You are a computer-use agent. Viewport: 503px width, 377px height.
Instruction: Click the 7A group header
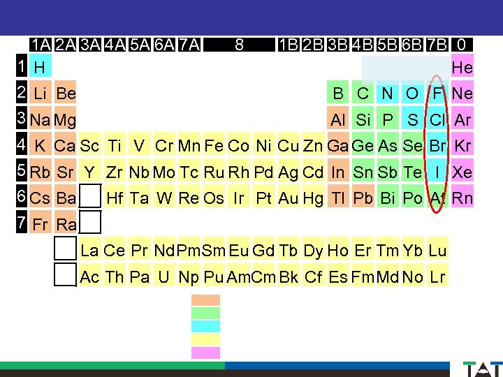(189, 45)
